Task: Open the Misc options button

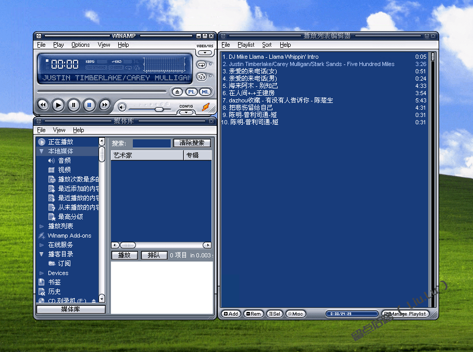Action: (x=296, y=314)
